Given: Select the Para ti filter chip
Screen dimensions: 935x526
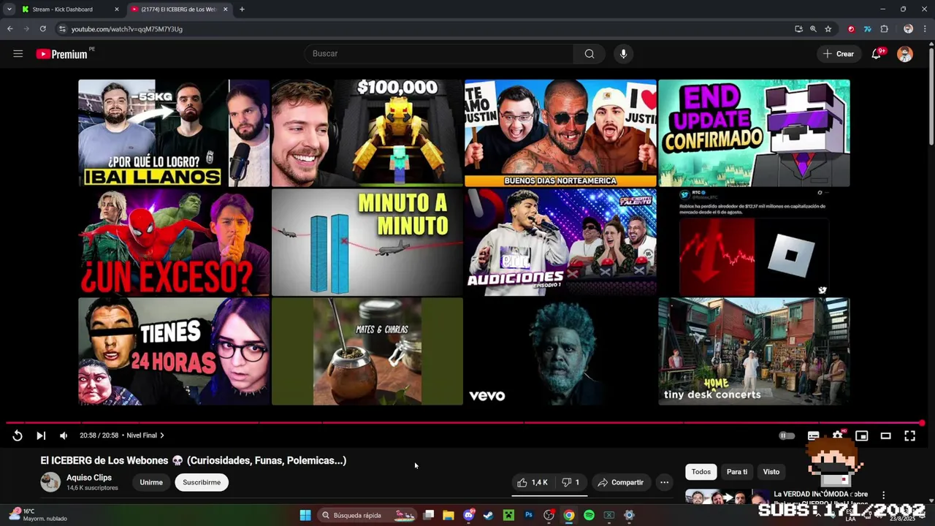Looking at the screenshot, I should click(x=737, y=472).
